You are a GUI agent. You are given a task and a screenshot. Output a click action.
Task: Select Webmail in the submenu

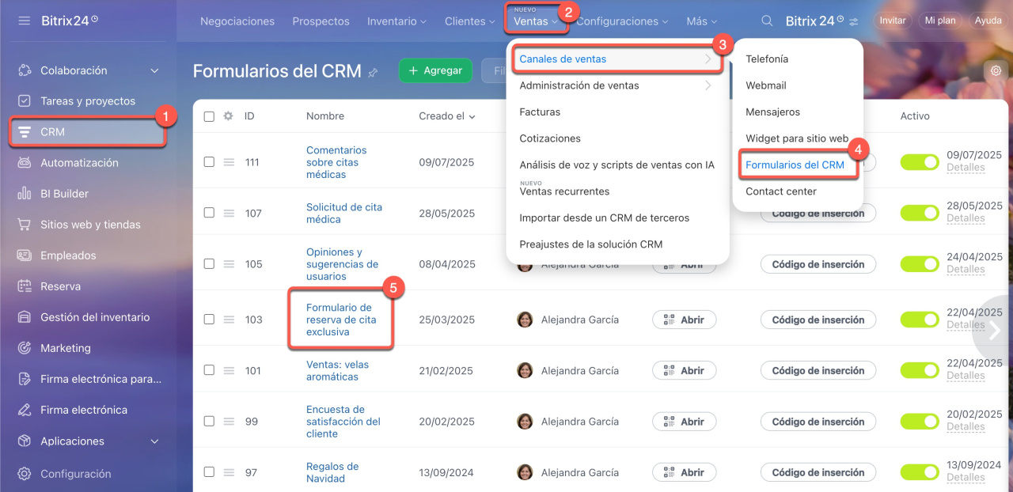766,85
